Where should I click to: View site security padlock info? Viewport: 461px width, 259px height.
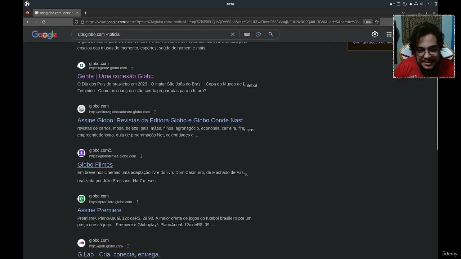click(82, 22)
